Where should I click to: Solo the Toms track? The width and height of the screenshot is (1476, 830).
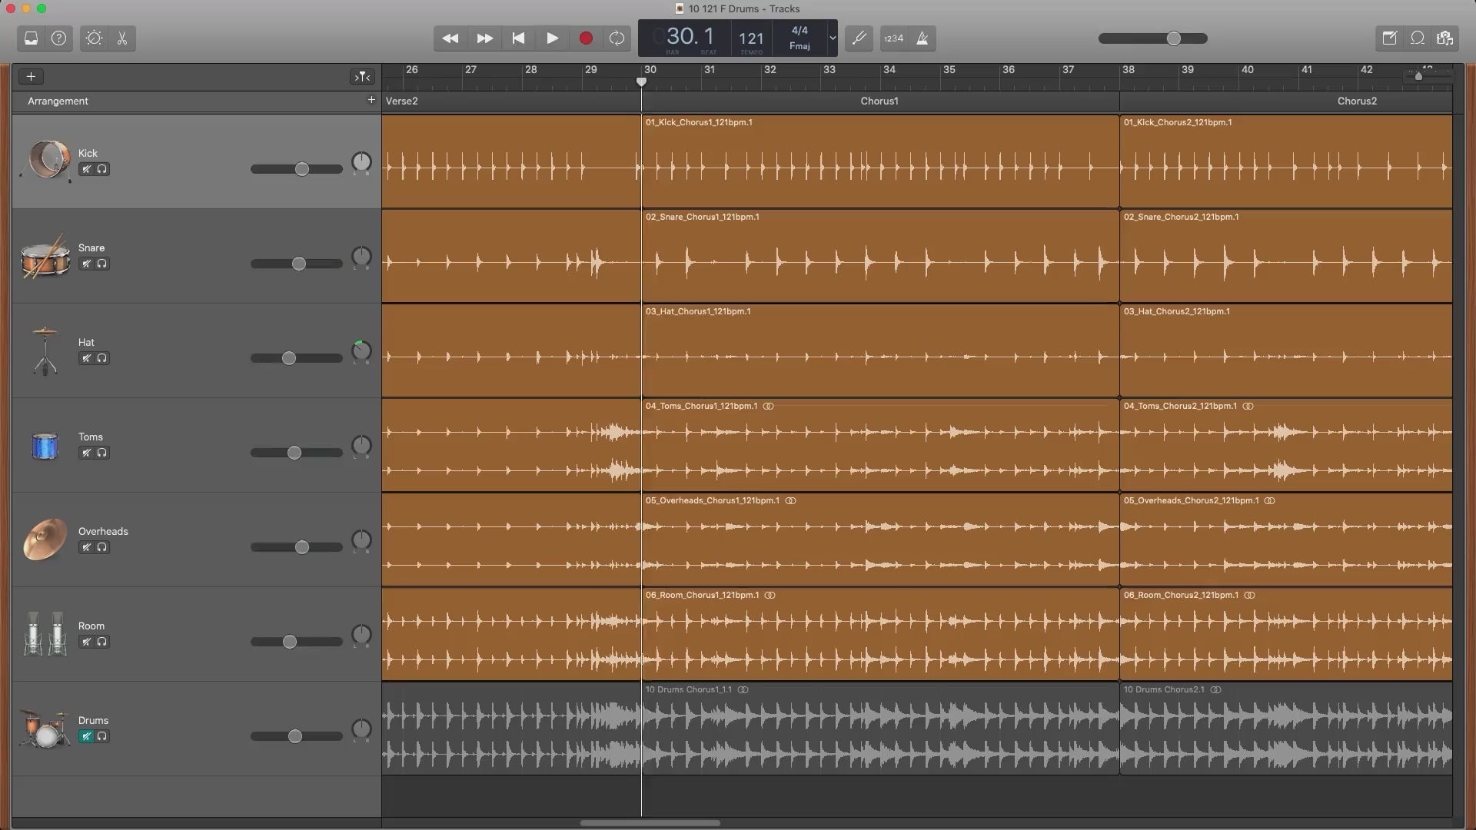pos(101,453)
